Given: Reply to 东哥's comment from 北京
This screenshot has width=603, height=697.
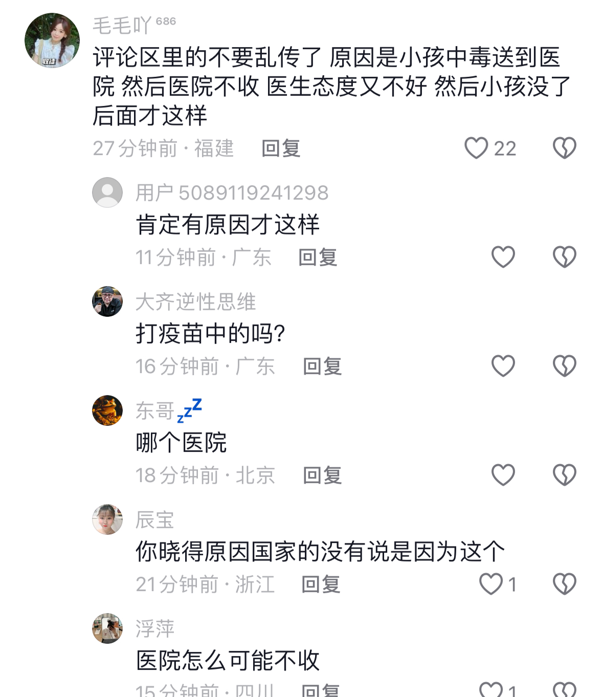Looking at the screenshot, I should click(322, 475).
